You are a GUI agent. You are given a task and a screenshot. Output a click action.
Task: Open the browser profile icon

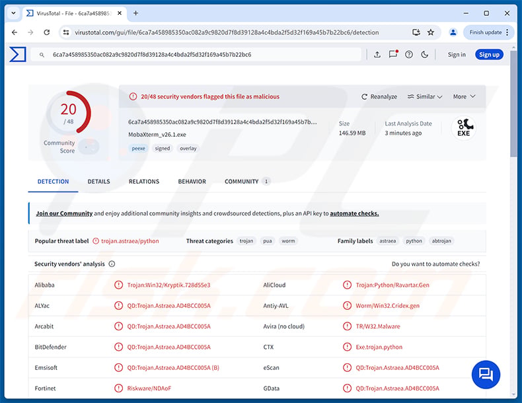click(x=453, y=32)
